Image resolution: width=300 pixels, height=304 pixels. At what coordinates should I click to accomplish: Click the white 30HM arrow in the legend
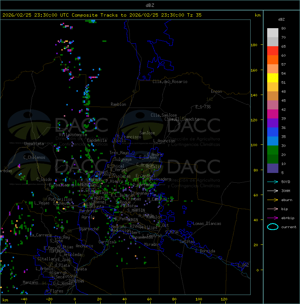273,191
